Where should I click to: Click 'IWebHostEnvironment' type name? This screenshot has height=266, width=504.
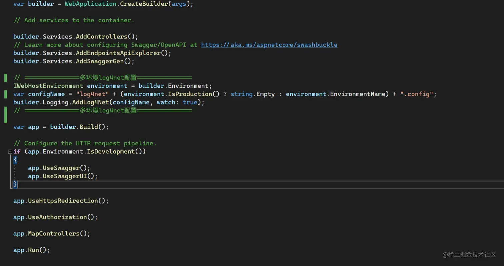[x=48, y=86]
